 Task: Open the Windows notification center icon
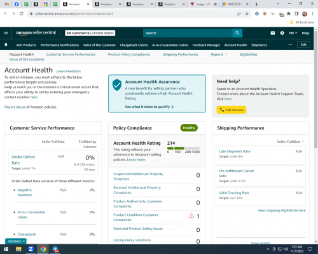point(310,249)
